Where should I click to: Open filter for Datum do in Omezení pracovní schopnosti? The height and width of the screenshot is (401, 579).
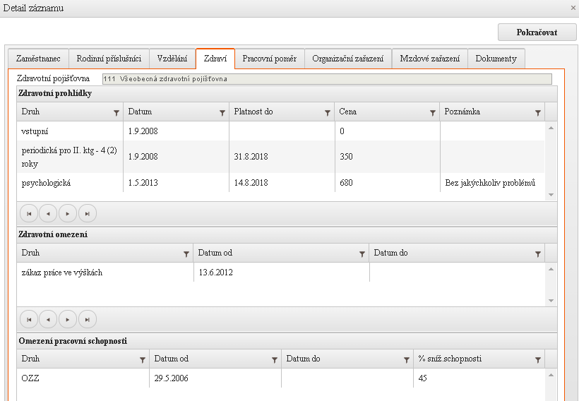407,359
